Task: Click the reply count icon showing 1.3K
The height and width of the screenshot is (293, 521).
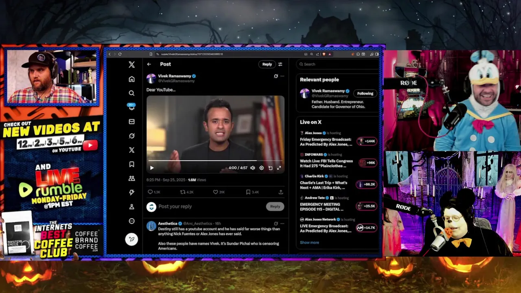Action: click(x=150, y=192)
